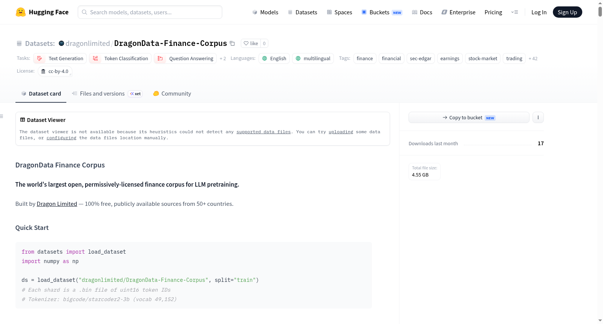Click Copy to bucket button

click(469, 117)
